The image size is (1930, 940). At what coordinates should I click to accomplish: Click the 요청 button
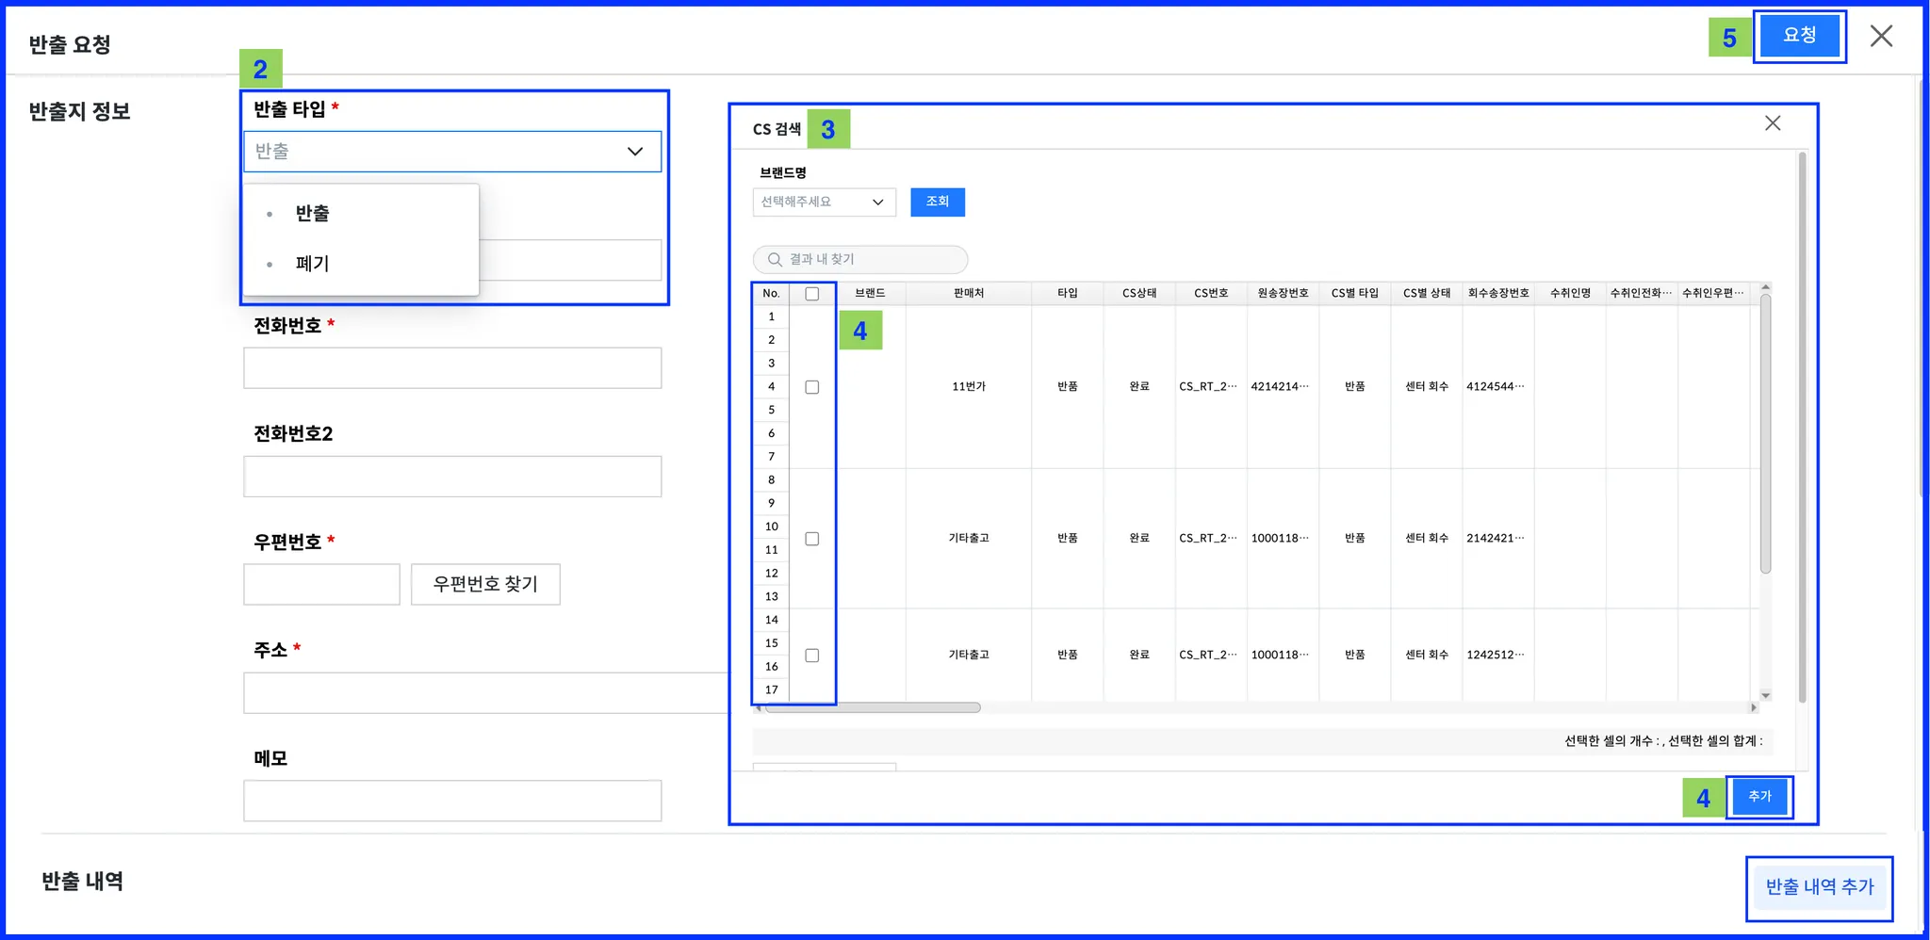pos(1799,36)
